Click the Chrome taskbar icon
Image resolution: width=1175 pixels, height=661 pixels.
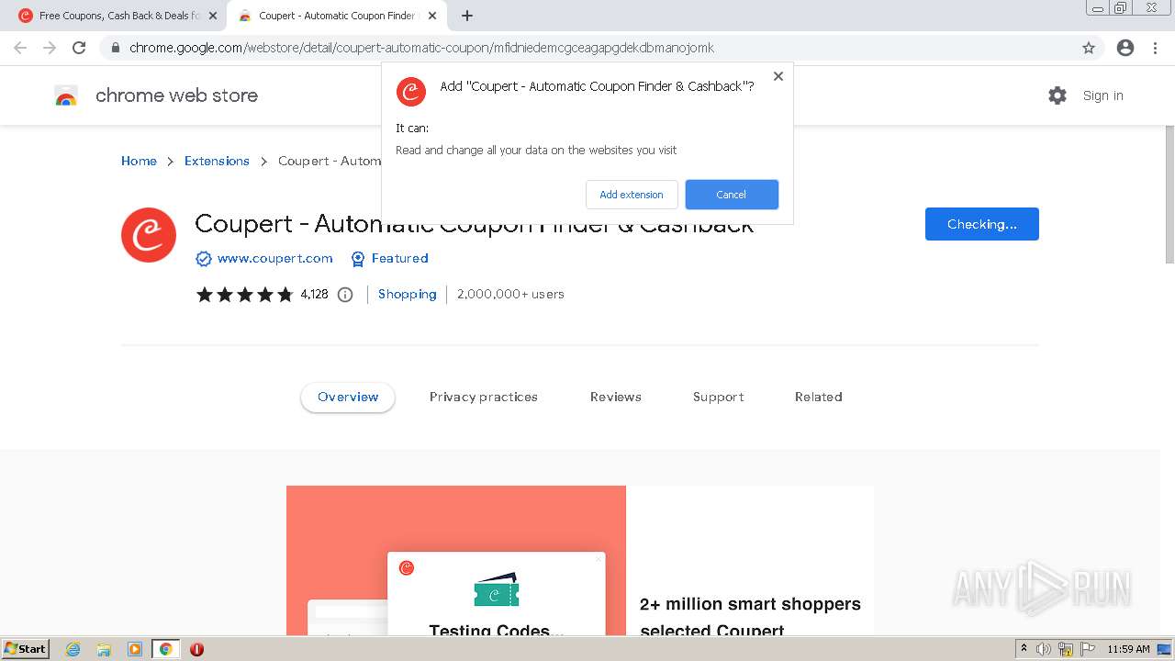click(166, 649)
